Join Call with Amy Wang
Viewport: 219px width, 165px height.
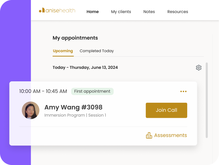pyautogui.click(x=166, y=110)
